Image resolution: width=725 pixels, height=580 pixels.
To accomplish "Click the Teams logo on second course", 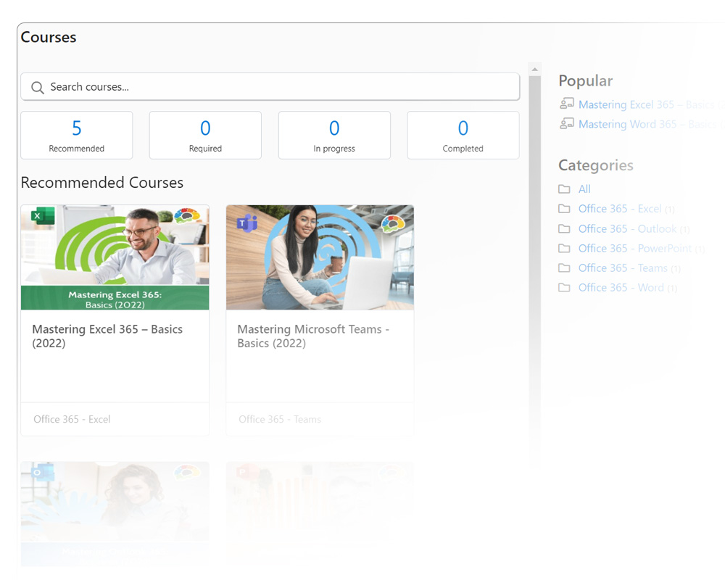I will click(x=247, y=223).
